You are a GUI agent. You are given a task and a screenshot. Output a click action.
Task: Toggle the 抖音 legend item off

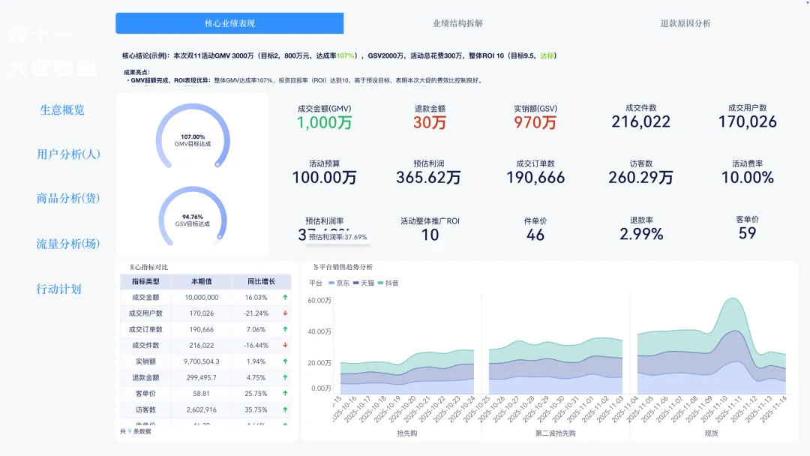[x=390, y=283]
